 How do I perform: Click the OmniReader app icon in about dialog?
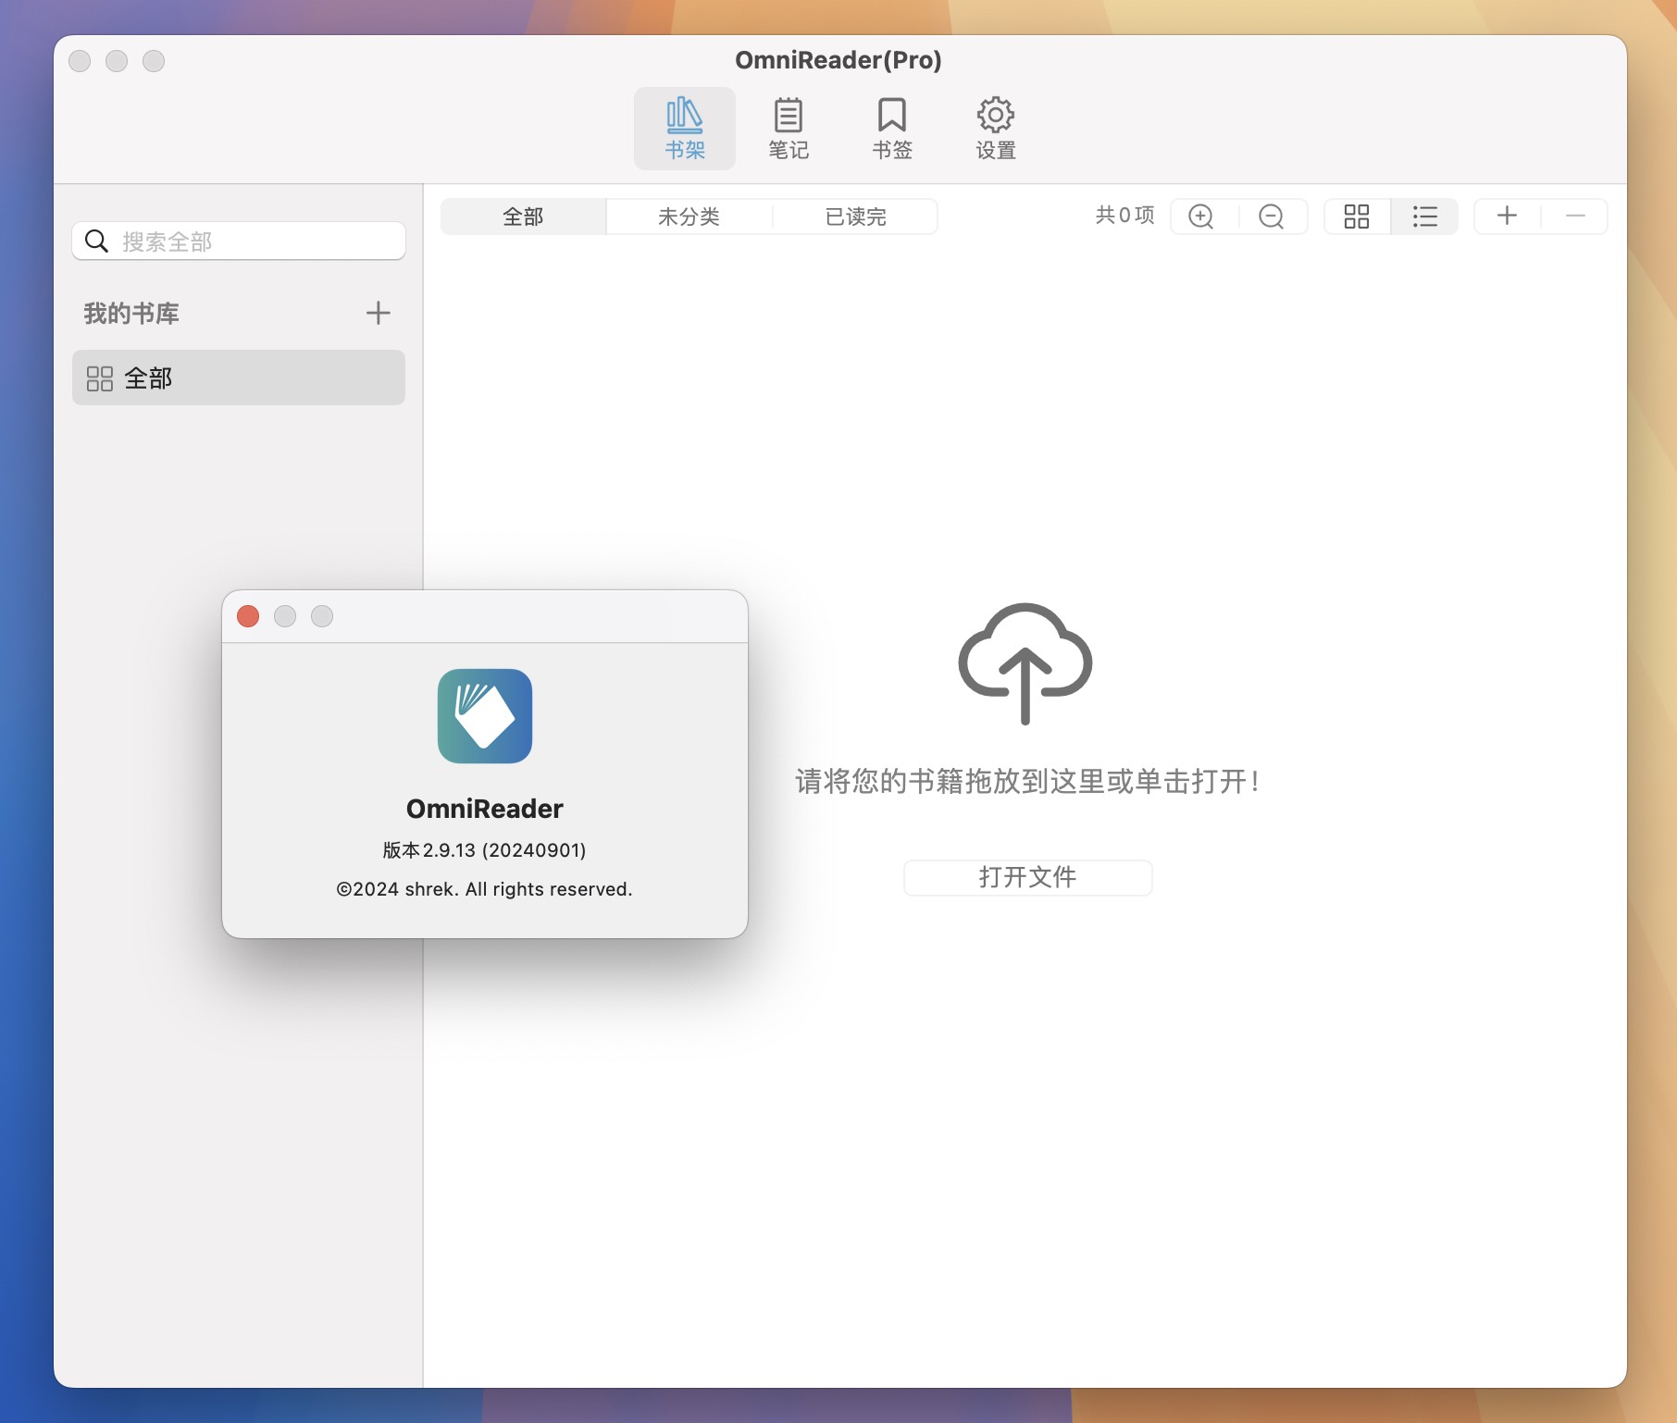point(485,716)
